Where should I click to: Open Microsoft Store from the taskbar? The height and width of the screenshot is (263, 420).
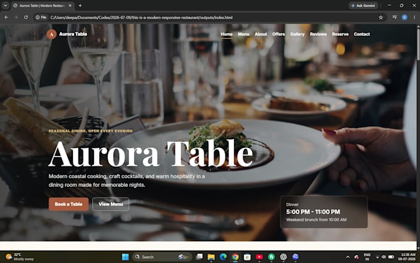[x=247, y=257]
